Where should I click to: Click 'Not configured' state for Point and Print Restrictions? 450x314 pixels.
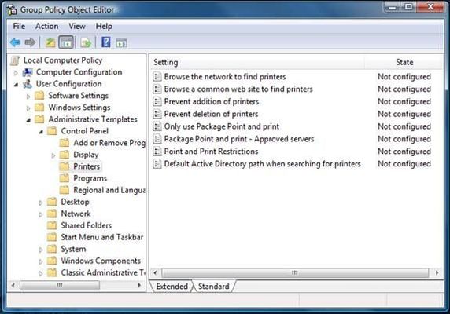coord(404,152)
